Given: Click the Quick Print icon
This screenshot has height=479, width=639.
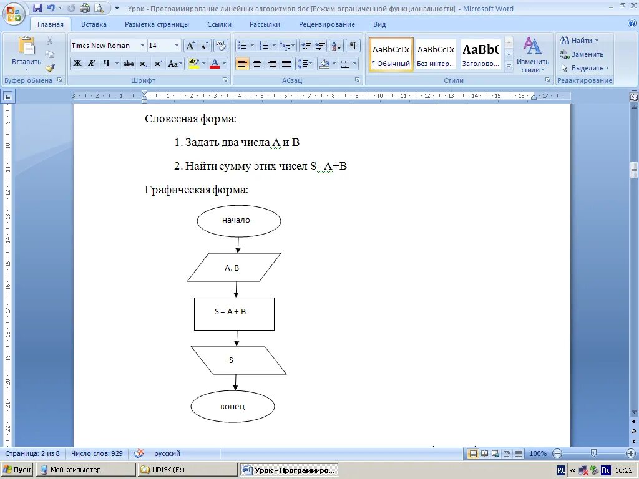Looking at the screenshot, I should coord(85,8).
